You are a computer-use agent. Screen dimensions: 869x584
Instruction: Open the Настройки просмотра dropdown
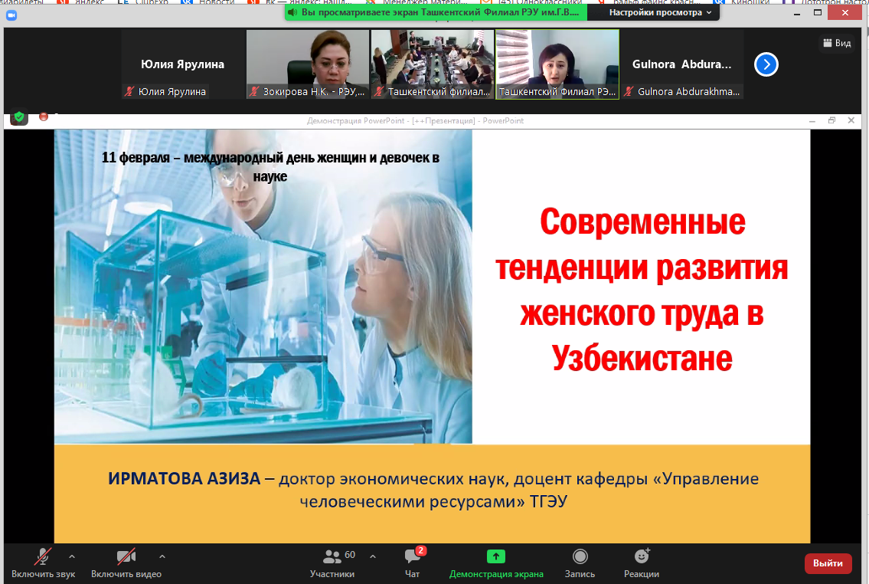[660, 12]
